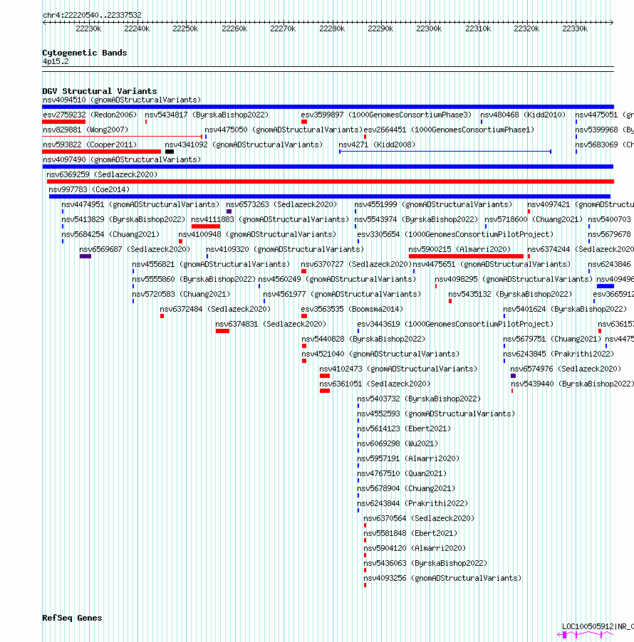Select nsv6069298 (Wu2021) label
Image resolution: width=634 pixels, height=642 pixels.
397,443
